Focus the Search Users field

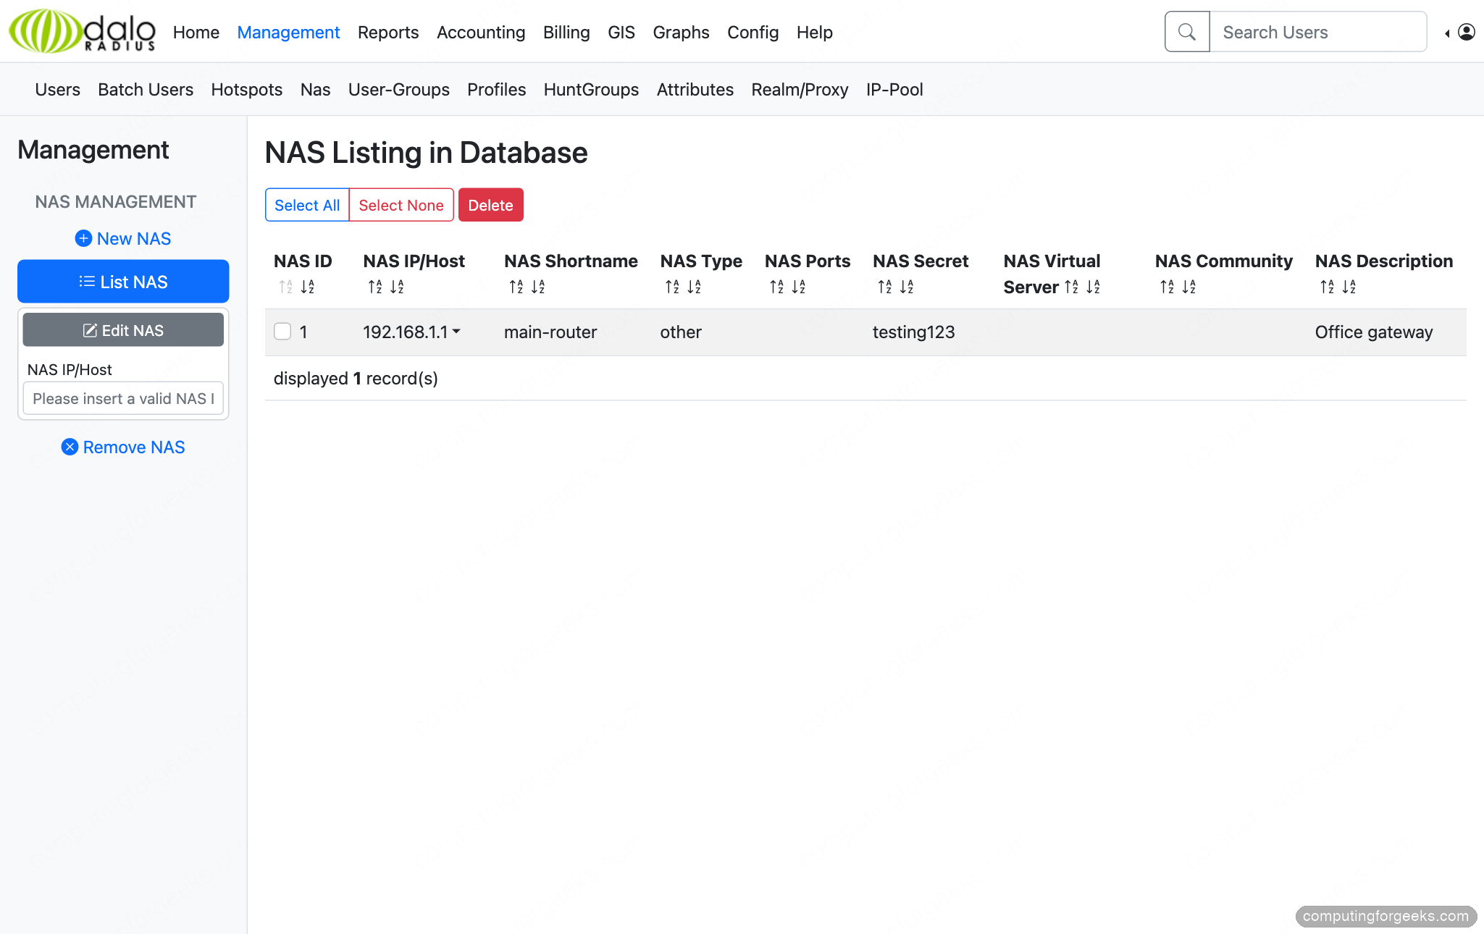click(1318, 33)
